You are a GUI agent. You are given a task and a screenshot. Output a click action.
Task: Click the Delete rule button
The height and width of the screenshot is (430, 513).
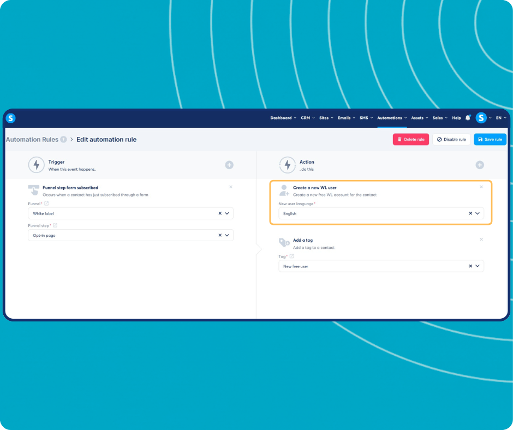coord(411,139)
